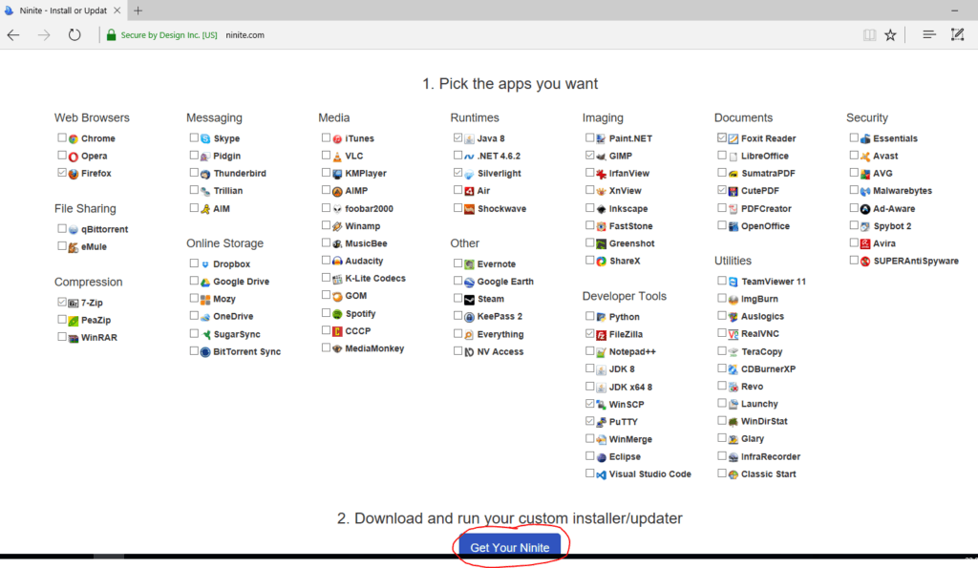Image resolution: width=978 pixels, height=568 pixels.
Task: Uncheck the CutePDF checkbox
Action: 722,190
